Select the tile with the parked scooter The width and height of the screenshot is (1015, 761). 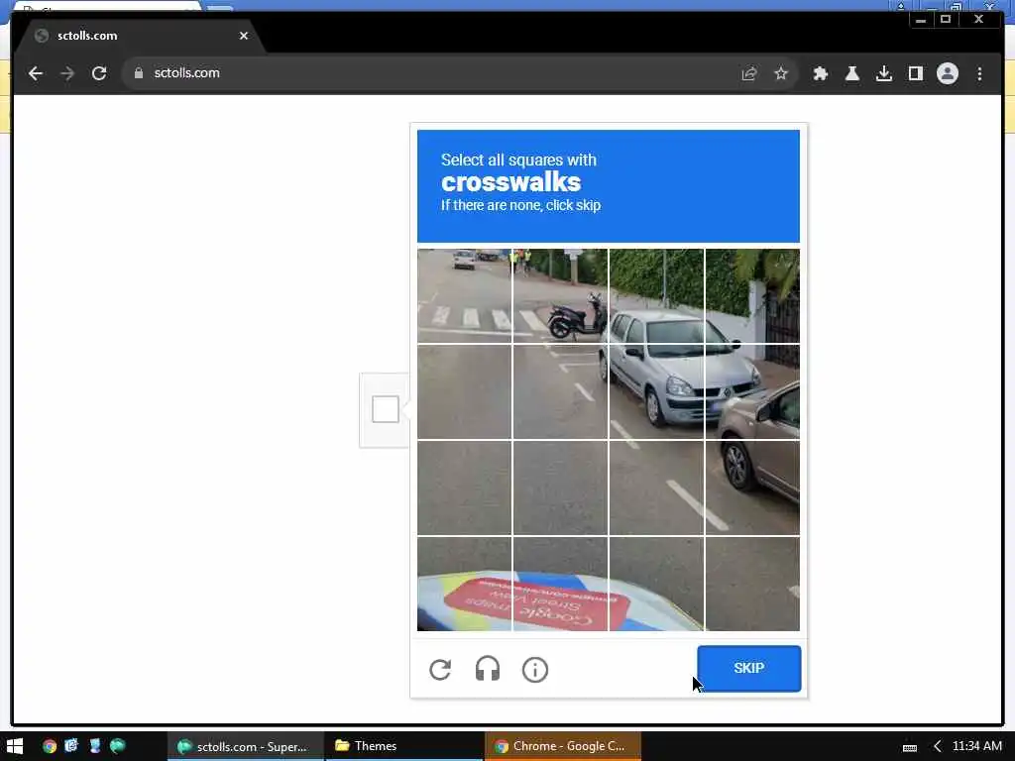point(560,295)
